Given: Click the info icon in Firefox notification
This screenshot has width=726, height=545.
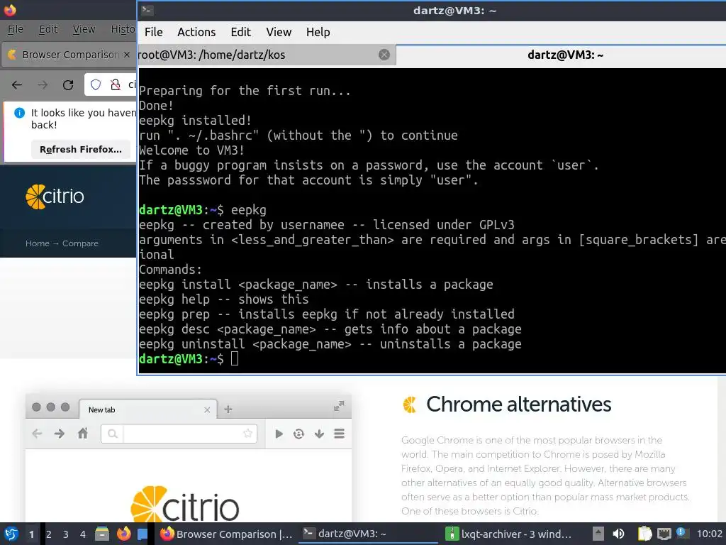Looking at the screenshot, I should [x=19, y=113].
